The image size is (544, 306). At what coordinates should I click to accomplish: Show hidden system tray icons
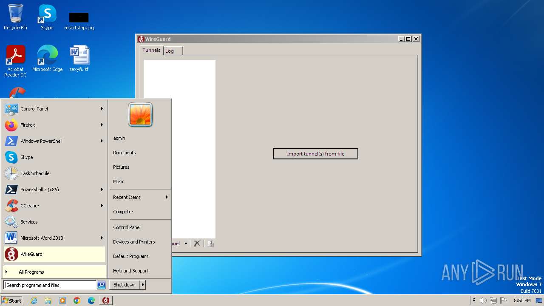pos(474,300)
